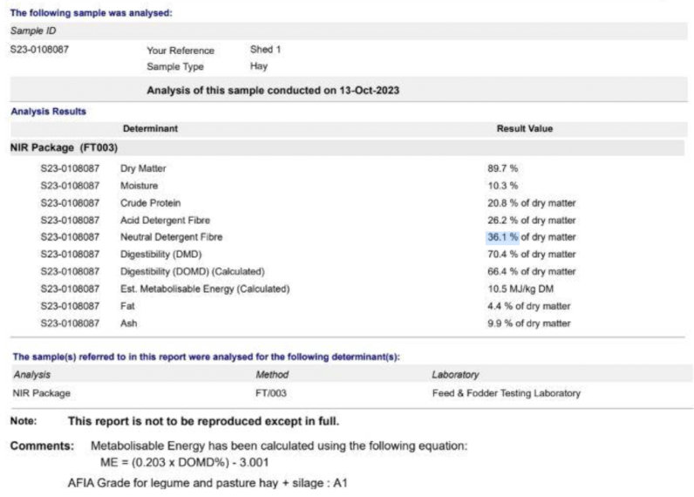Screen dimensions: 694x497
Task: Click the Fat determinant label
Action: pos(127,306)
